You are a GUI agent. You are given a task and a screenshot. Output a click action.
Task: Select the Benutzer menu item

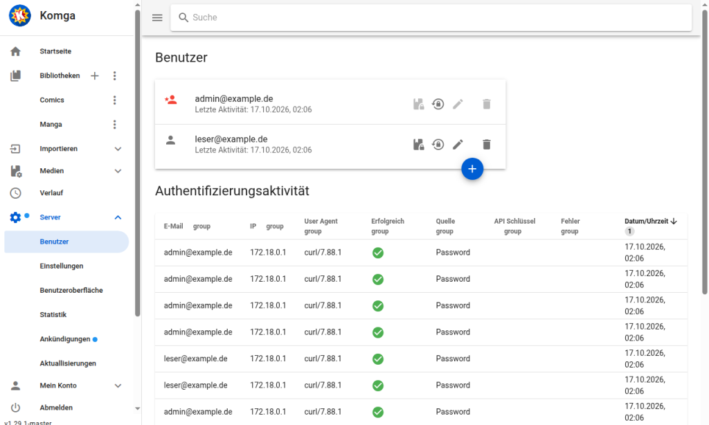[x=67, y=242]
